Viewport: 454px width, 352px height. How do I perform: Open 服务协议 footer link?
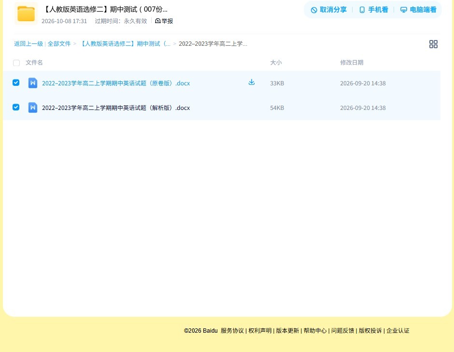click(x=232, y=331)
